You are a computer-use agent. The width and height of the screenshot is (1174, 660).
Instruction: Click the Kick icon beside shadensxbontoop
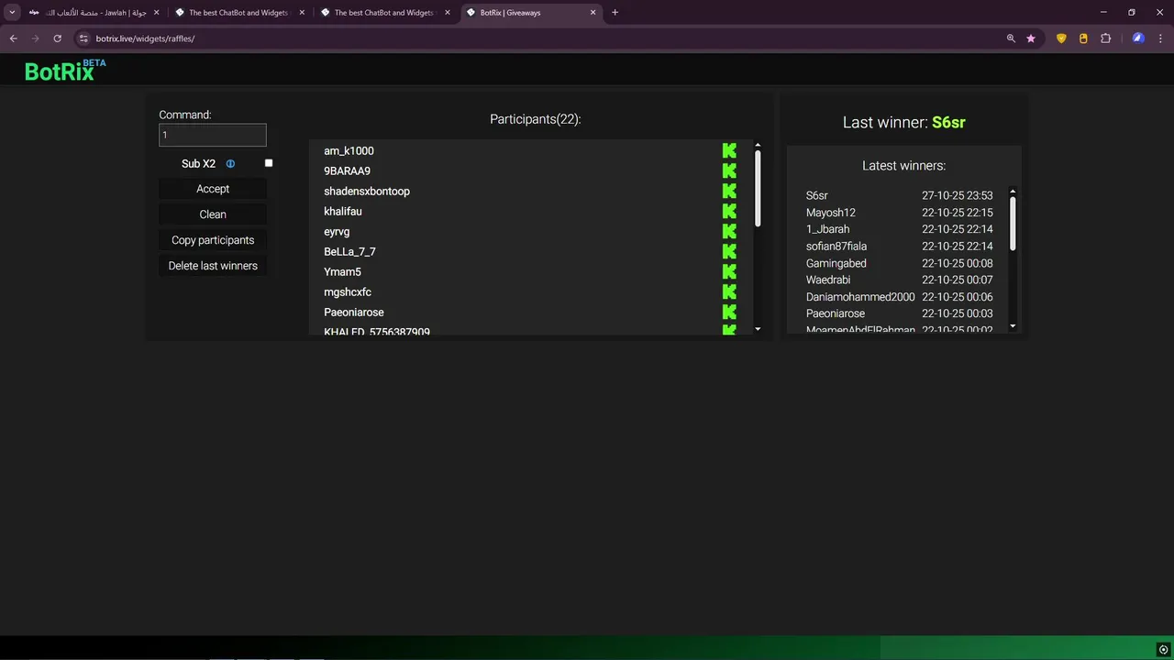click(x=729, y=191)
